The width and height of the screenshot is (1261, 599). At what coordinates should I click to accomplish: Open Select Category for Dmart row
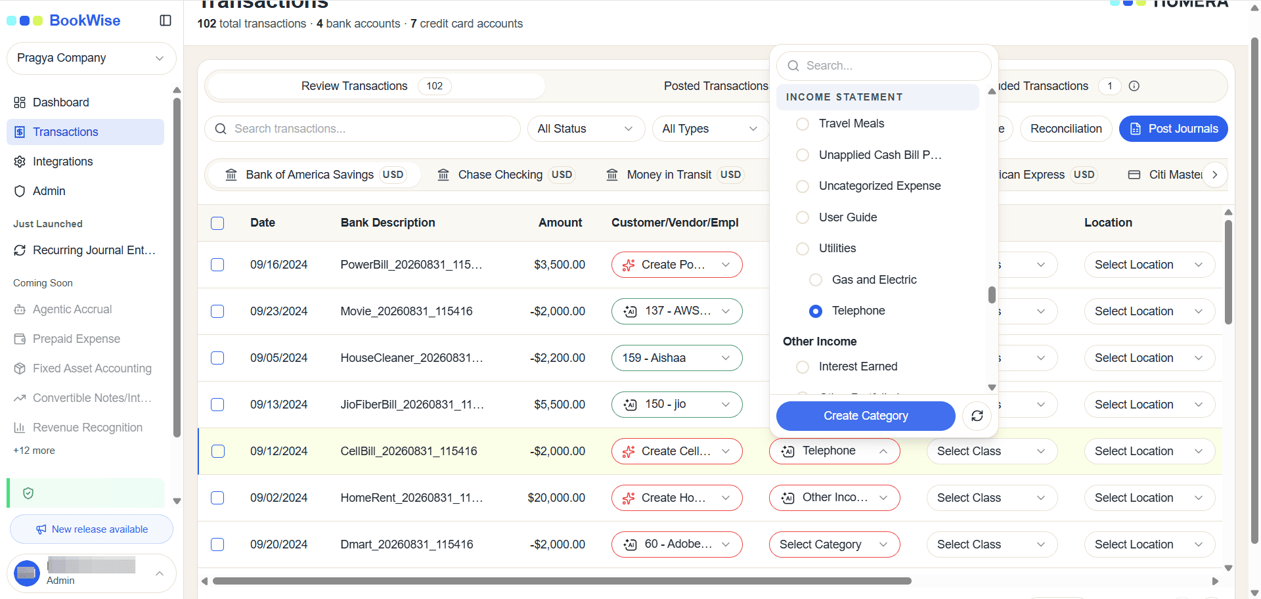(835, 544)
